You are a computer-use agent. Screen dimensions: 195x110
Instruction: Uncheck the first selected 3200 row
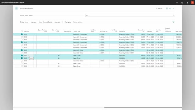coord(22,34)
